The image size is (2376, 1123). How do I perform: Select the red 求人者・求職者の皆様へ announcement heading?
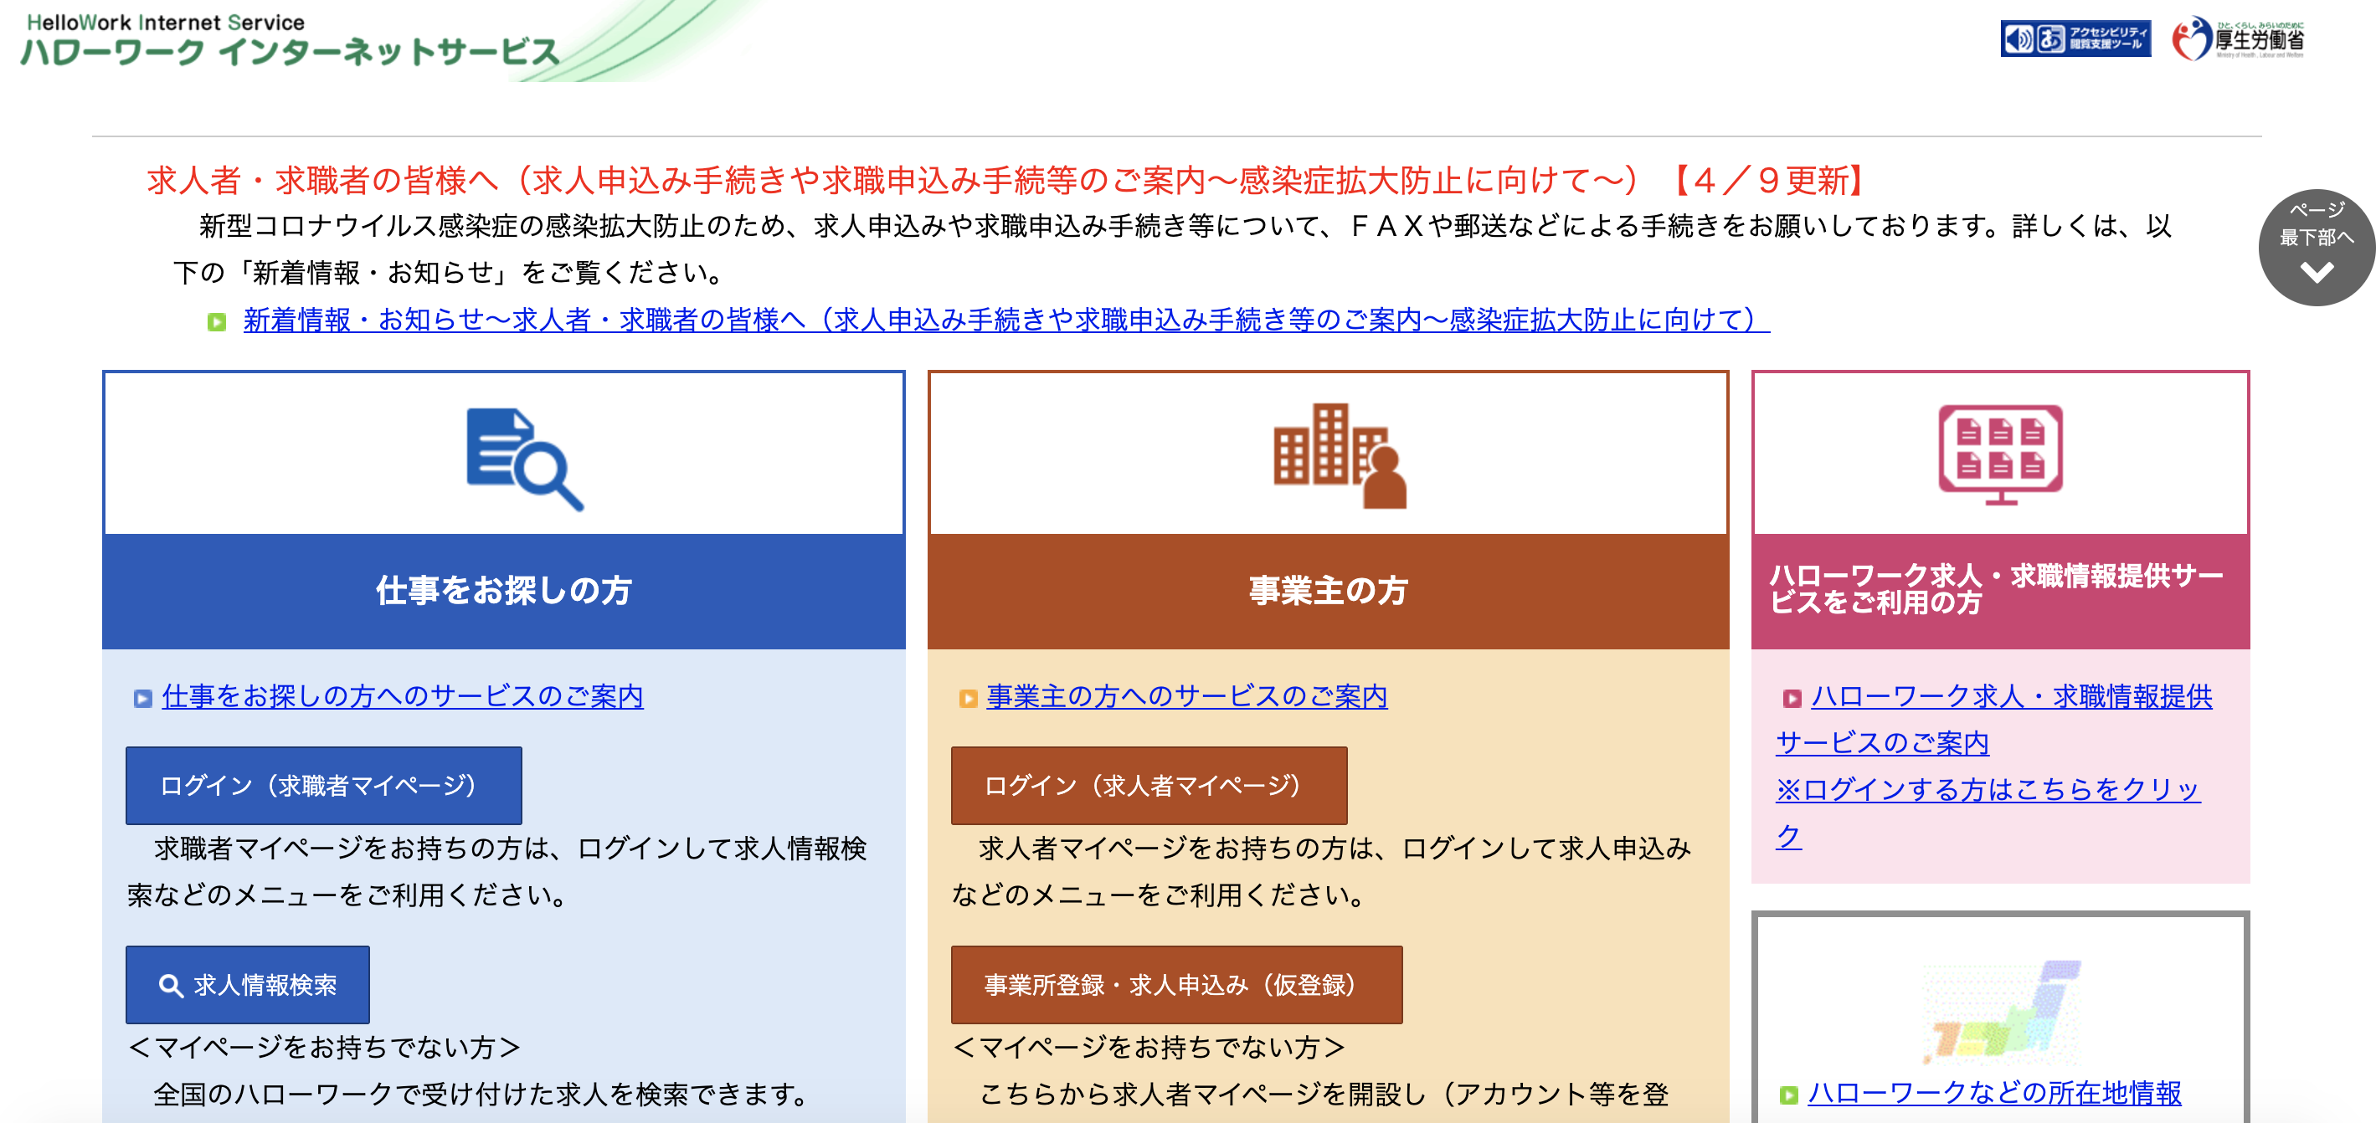coord(1007,180)
